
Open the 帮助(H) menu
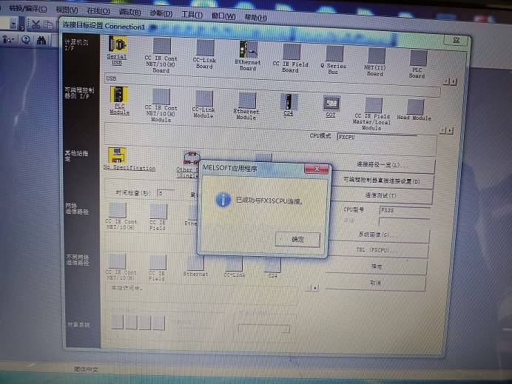(255, 17)
